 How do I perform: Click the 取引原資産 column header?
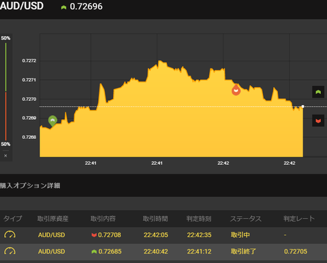[52, 219]
